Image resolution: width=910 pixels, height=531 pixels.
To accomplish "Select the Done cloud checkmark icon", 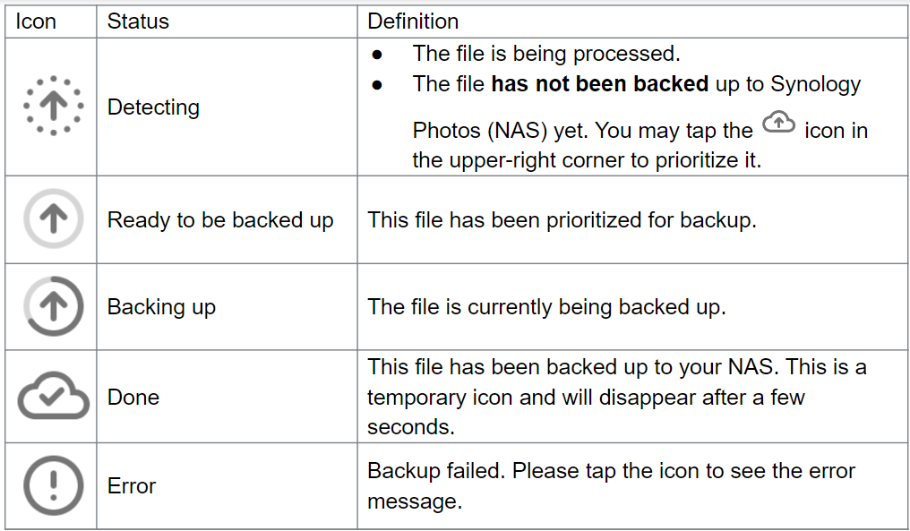I will [x=53, y=397].
